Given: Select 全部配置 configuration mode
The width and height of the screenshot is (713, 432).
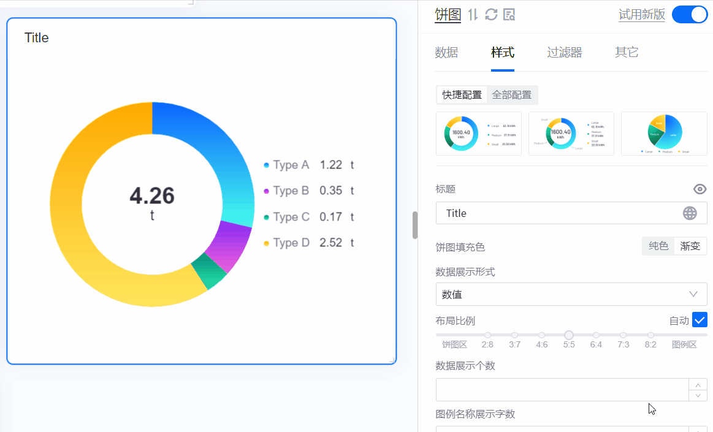Looking at the screenshot, I should point(512,95).
